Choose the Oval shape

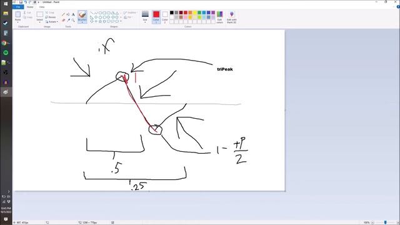100,12
